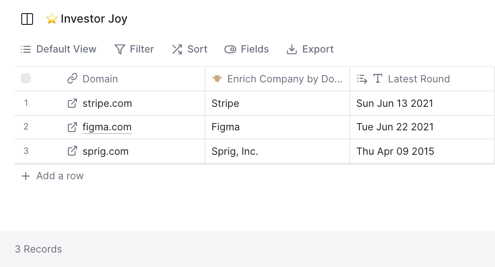Image resolution: width=495 pixels, height=267 pixels.
Task: Toggle the sidebar panel icon
Action: (x=27, y=19)
